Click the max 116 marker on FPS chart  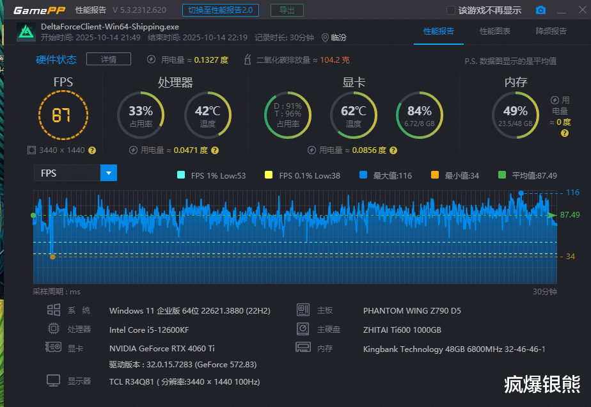521,193
